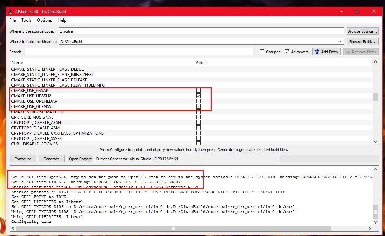Click the cache list vertical scrollbar thumb
The width and height of the screenshot is (385, 236).
coord(375,97)
